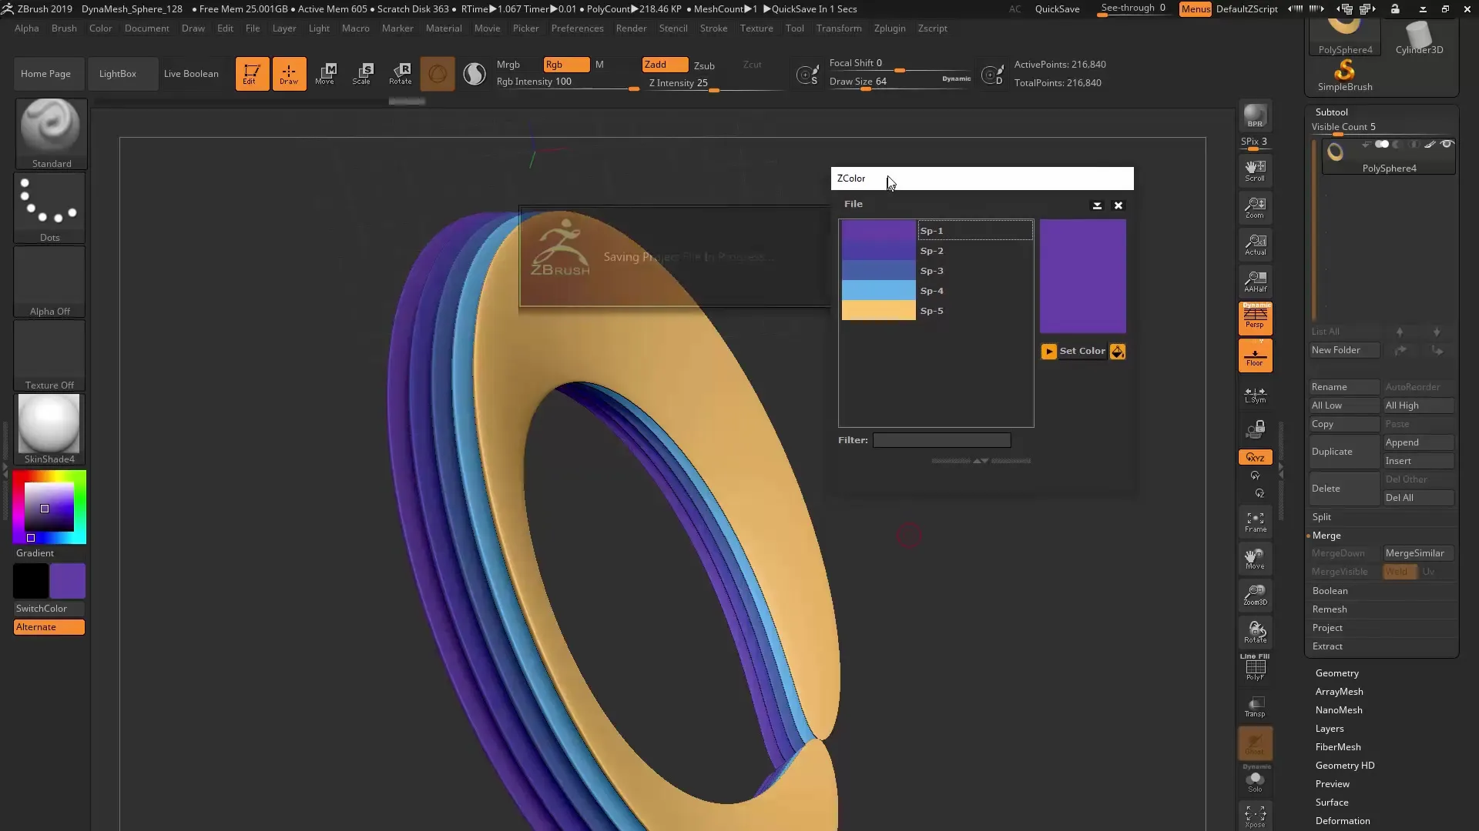Toggle the Rgb channel button
1479x831 pixels.
pyautogui.click(x=566, y=65)
